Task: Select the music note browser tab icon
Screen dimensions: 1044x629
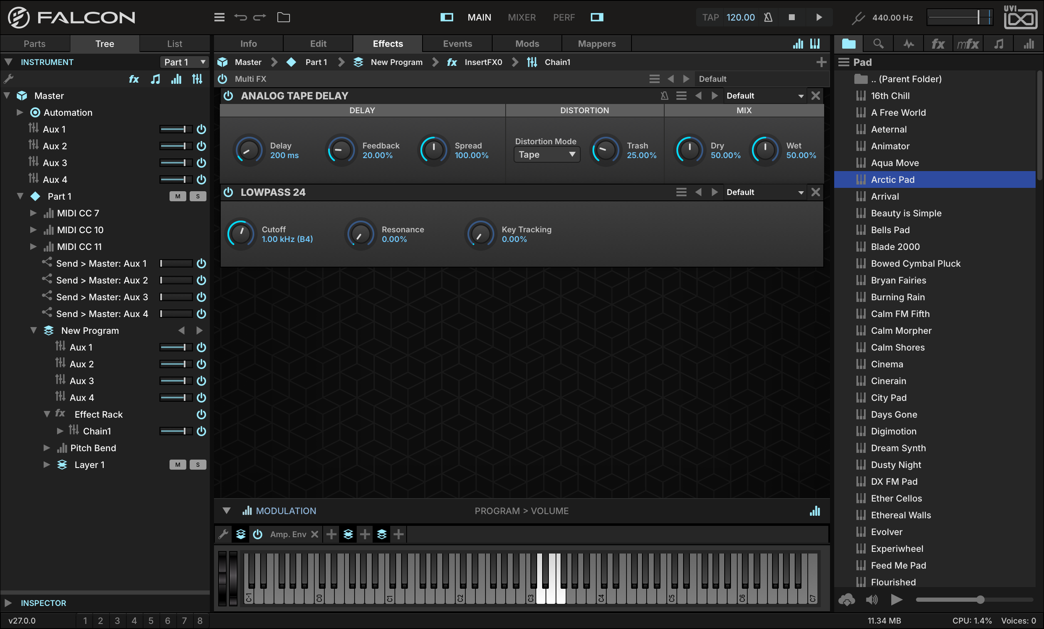Action: click(999, 44)
